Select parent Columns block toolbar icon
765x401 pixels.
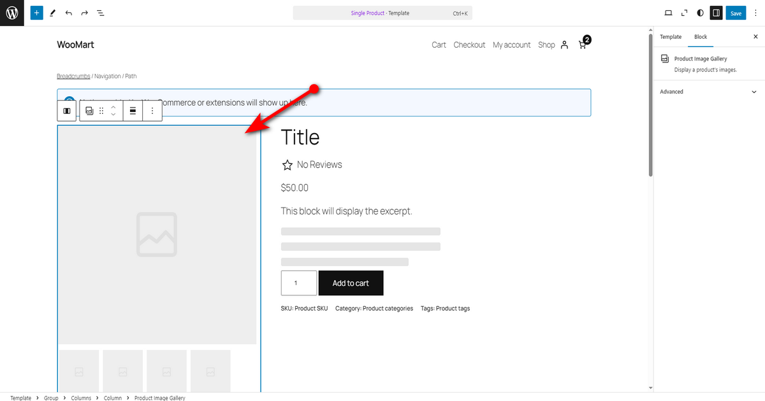coord(66,111)
